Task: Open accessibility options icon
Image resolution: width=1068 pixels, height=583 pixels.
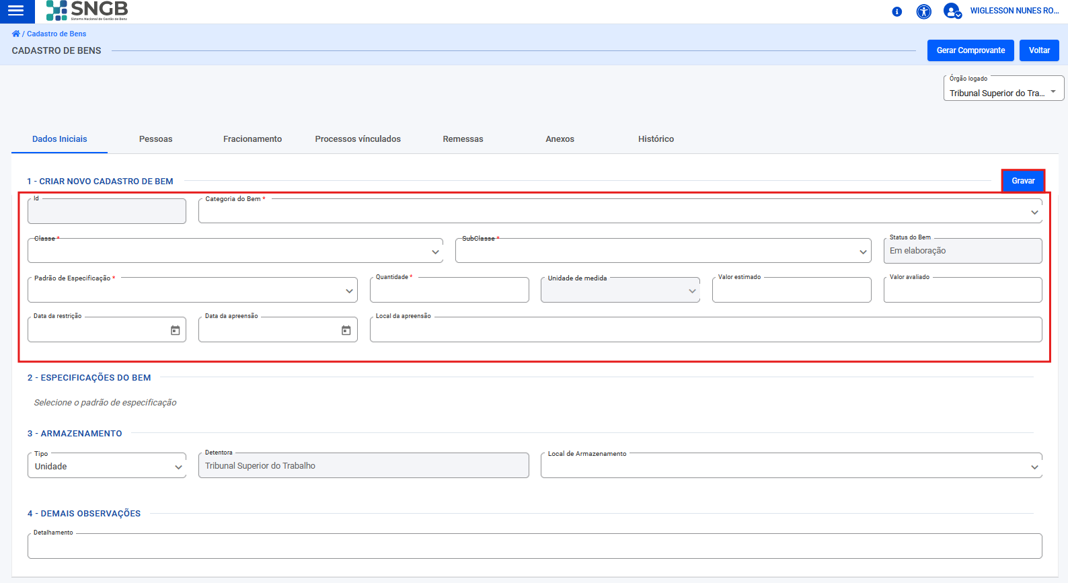Action: coord(924,11)
